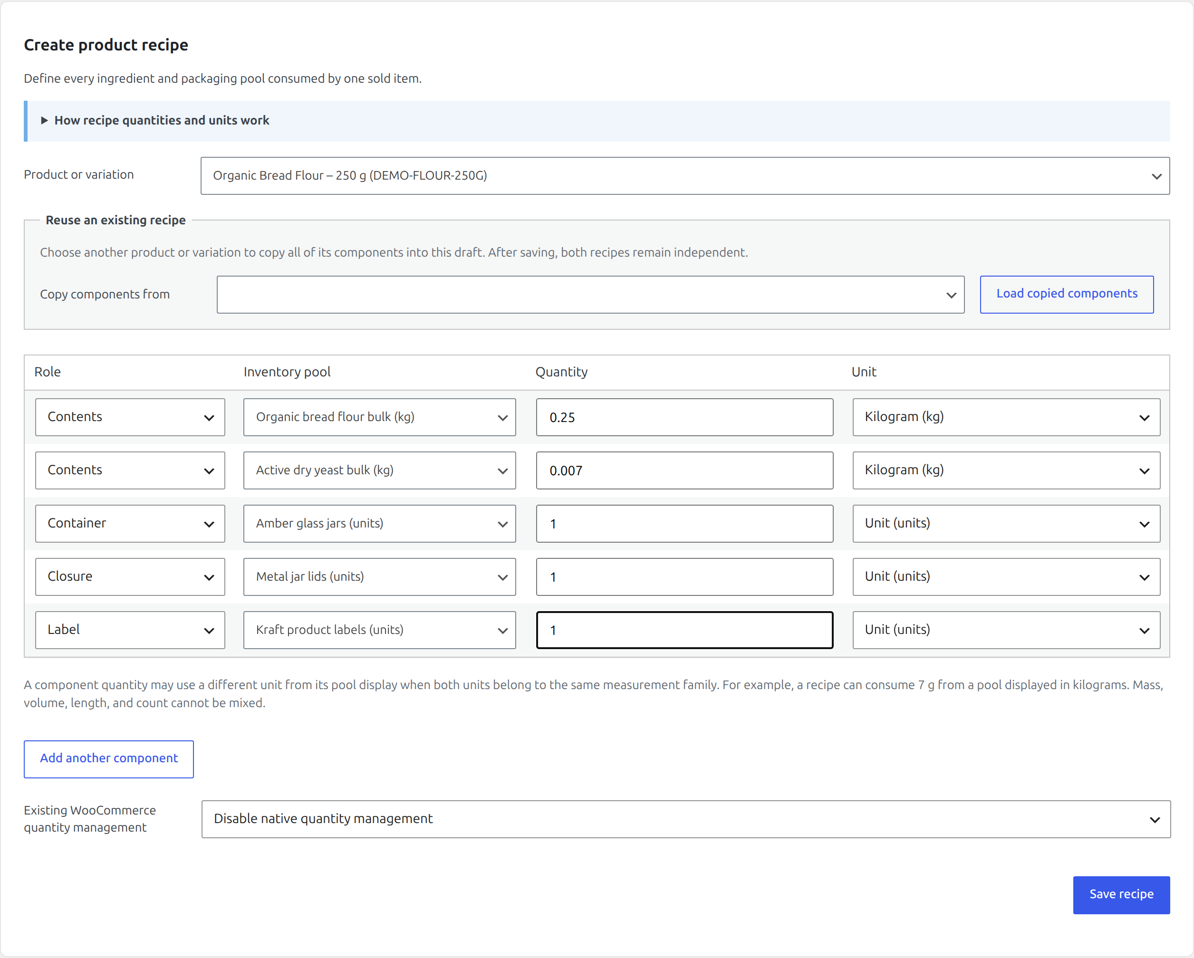Click 'Existing WooCommerce quantity management' label
This screenshot has height=958, width=1194.
(x=90, y=818)
